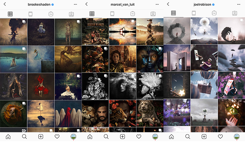Select grid view tab on brookeshaden profile
The width and height of the screenshot is (245, 145).
[10, 14]
